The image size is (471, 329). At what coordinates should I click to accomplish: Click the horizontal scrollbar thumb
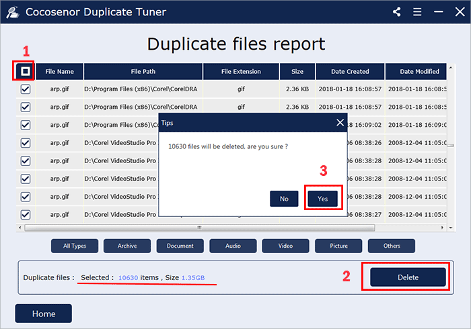tap(199, 228)
